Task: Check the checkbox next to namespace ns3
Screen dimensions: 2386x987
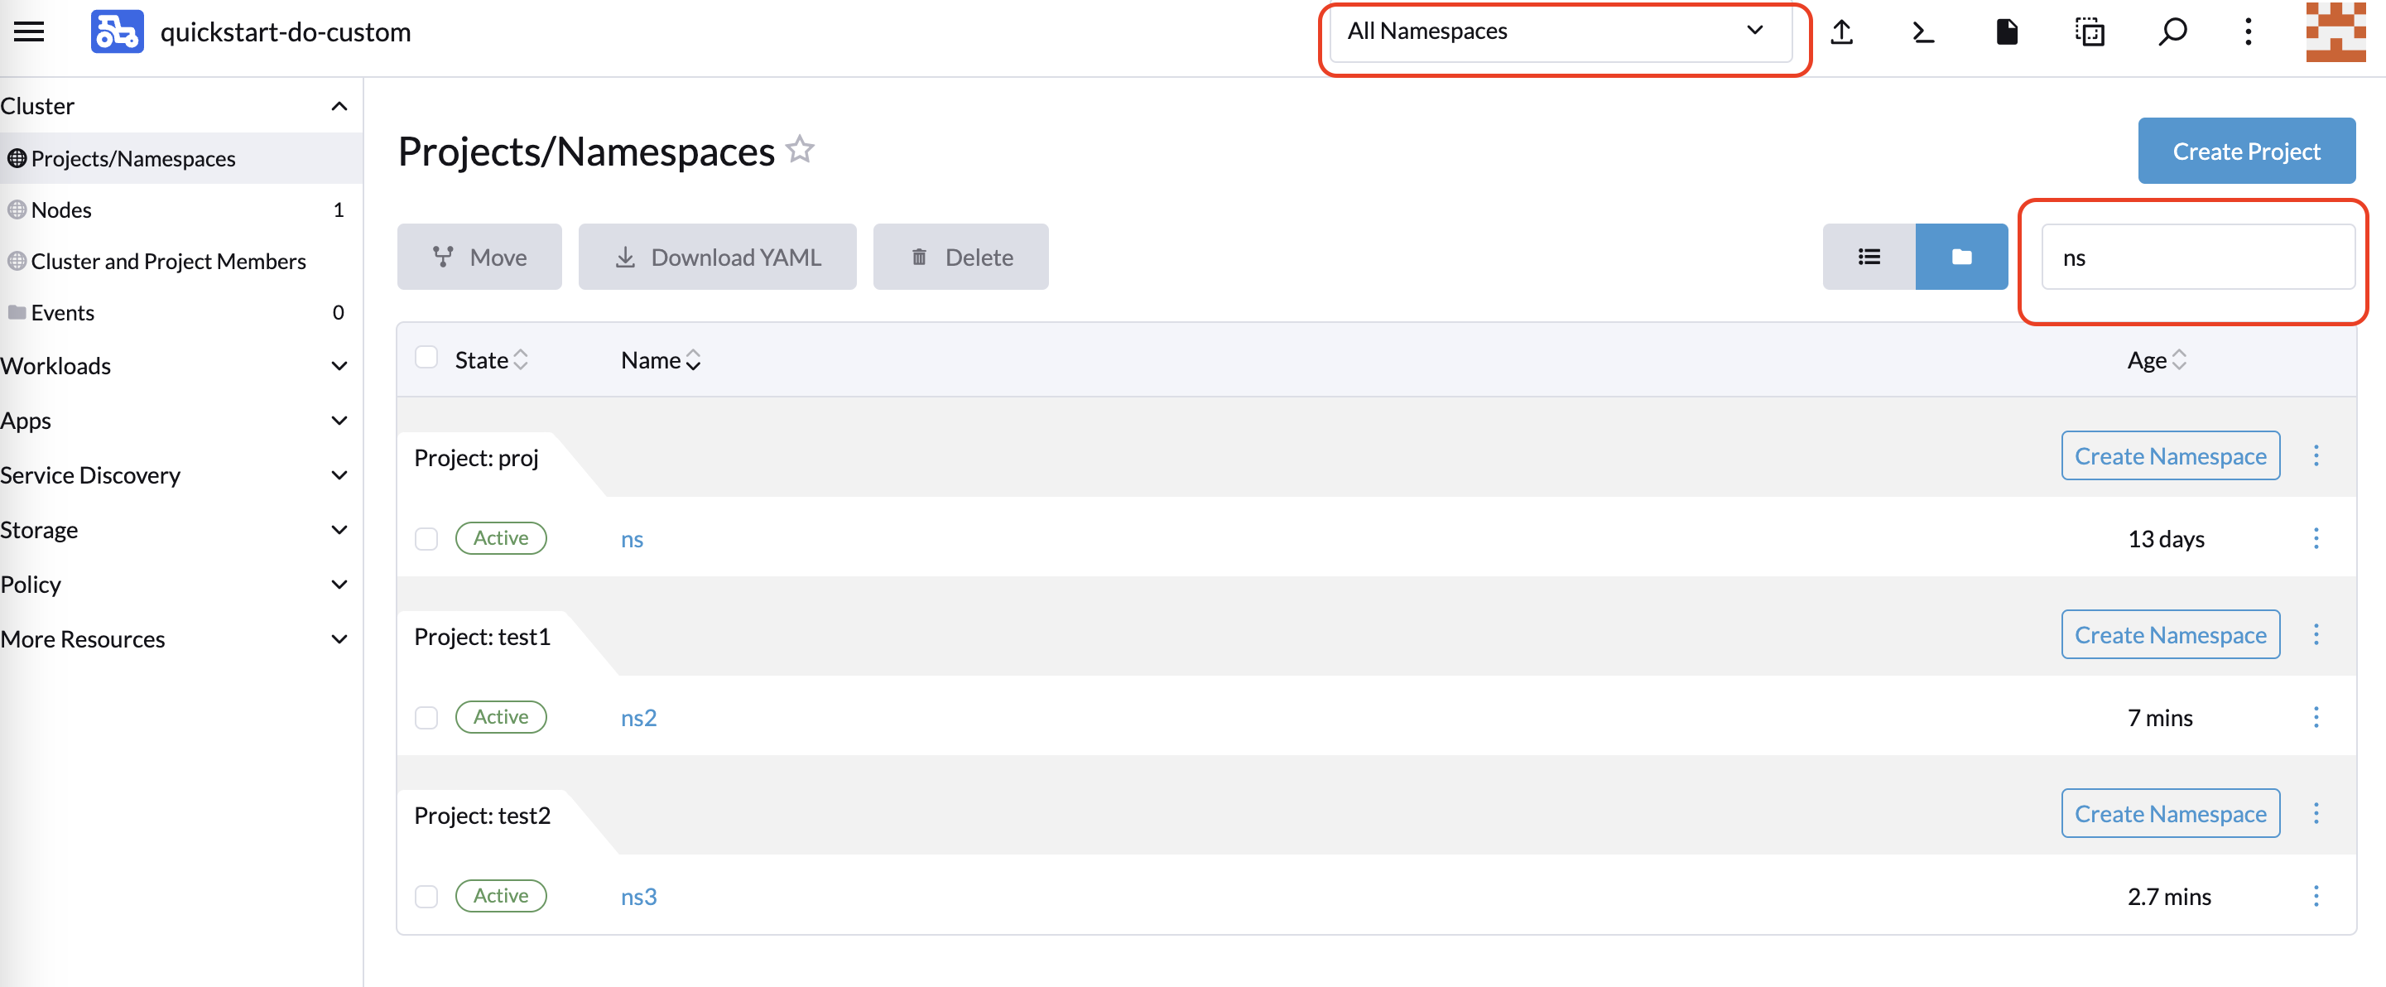Action: [x=426, y=896]
